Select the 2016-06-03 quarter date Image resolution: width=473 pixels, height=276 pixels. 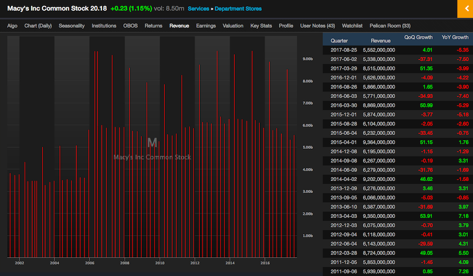click(344, 96)
